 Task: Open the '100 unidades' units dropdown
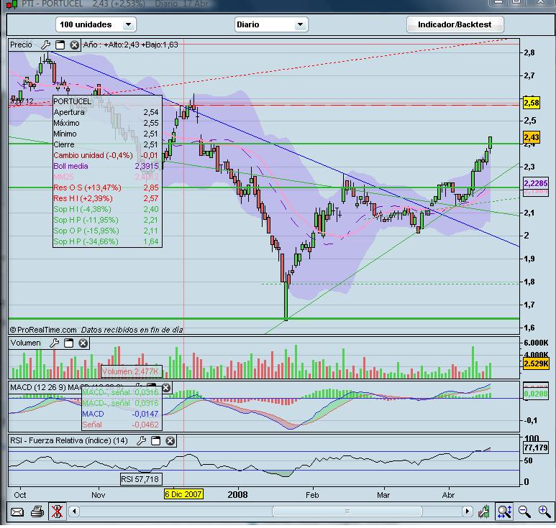point(96,25)
